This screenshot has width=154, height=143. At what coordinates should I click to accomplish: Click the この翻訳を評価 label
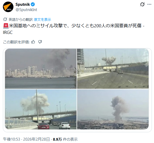tap(16, 42)
